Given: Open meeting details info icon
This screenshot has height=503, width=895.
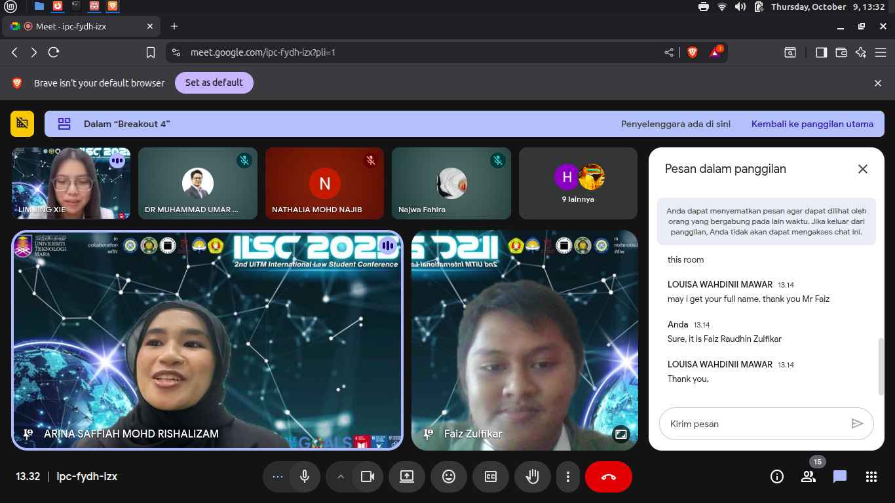Looking at the screenshot, I should tap(776, 477).
